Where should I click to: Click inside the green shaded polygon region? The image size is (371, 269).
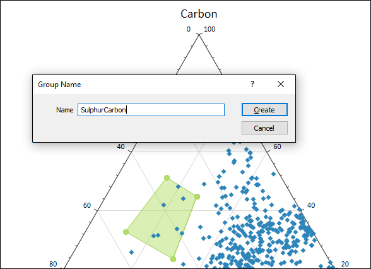[163, 220]
